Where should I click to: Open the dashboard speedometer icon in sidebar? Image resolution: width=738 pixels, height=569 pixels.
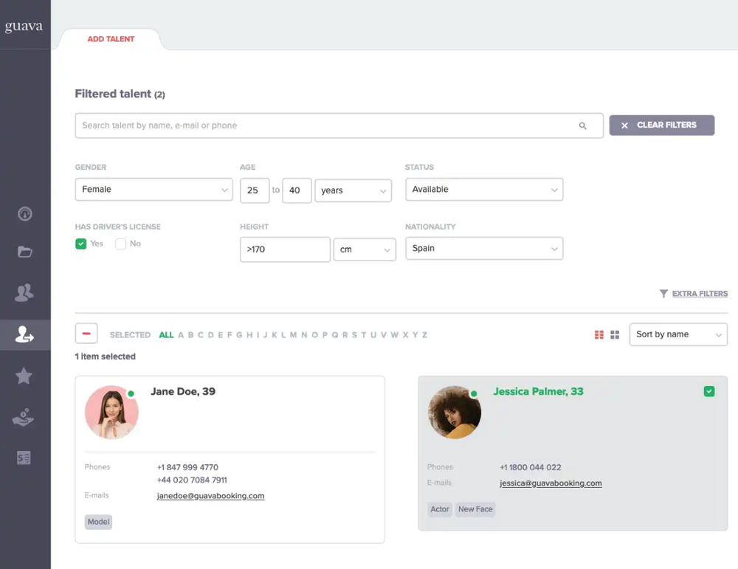coord(24,213)
